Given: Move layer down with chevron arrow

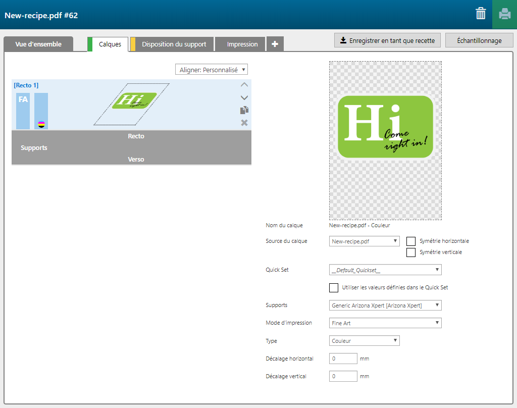Looking at the screenshot, I should pyautogui.click(x=244, y=97).
